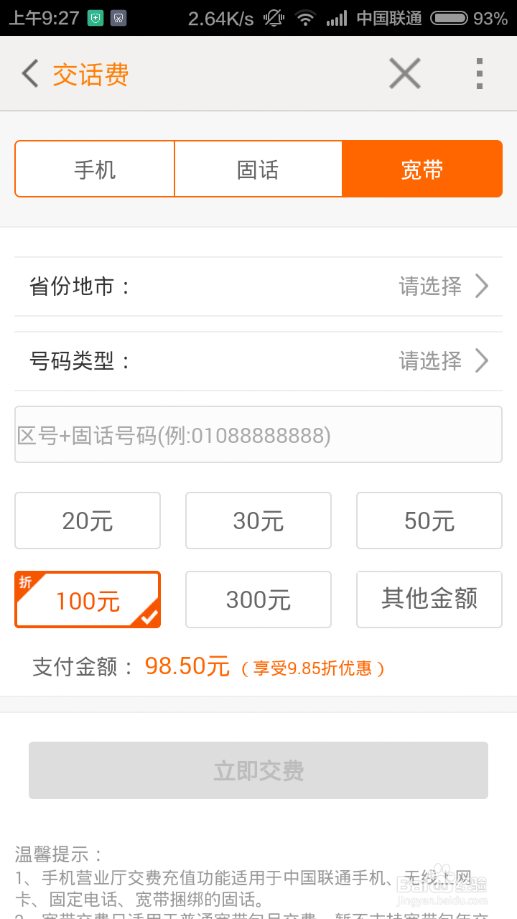Tap the back arrow icon
The width and height of the screenshot is (517, 919).
click(x=29, y=74)
